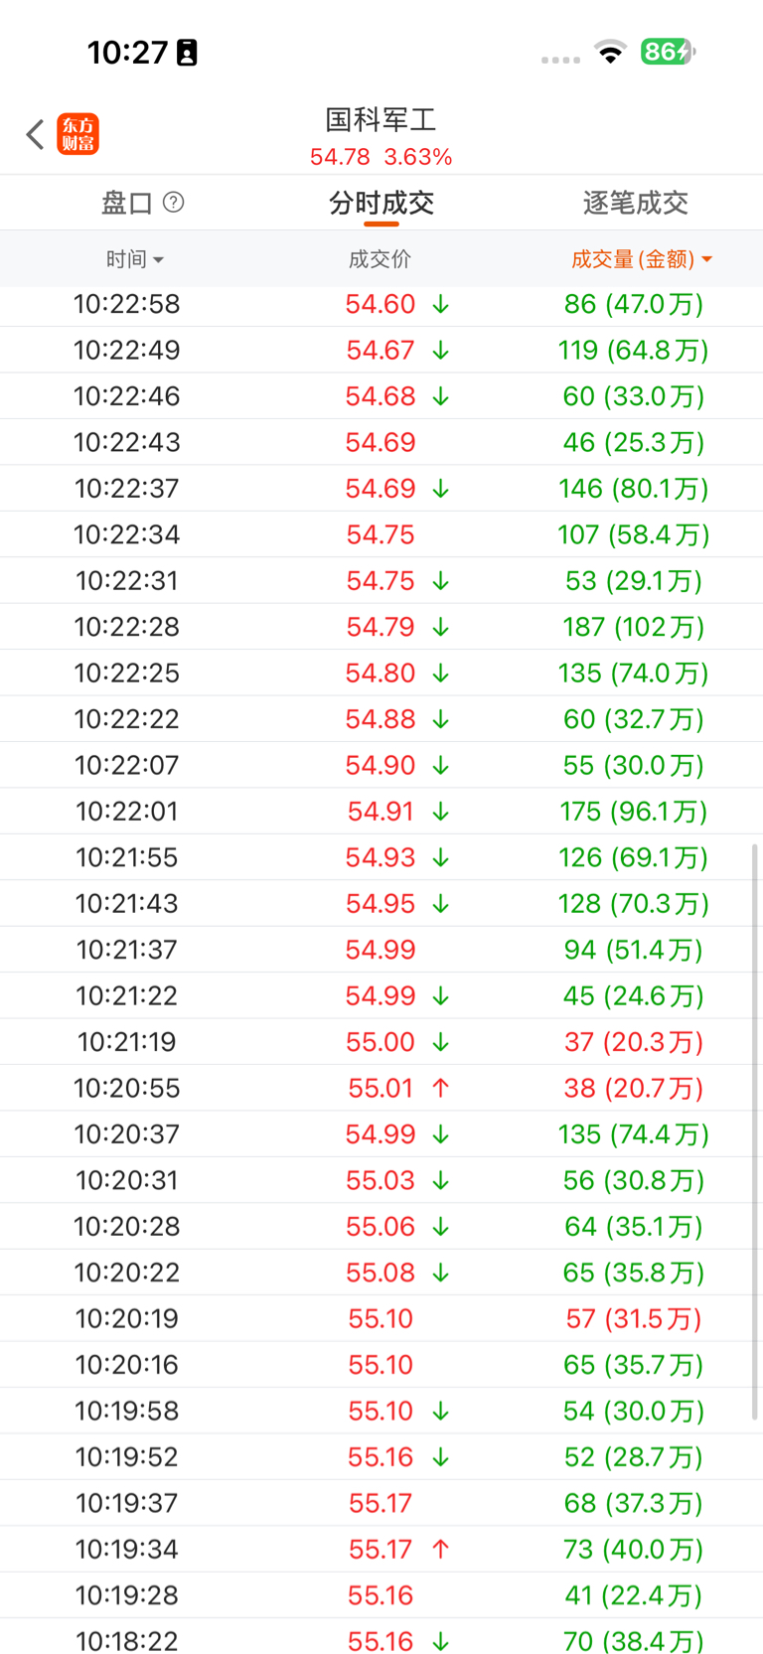Open the 成交量(金额) dropdown
This screenshot has width=763, height=1654.
642,259
